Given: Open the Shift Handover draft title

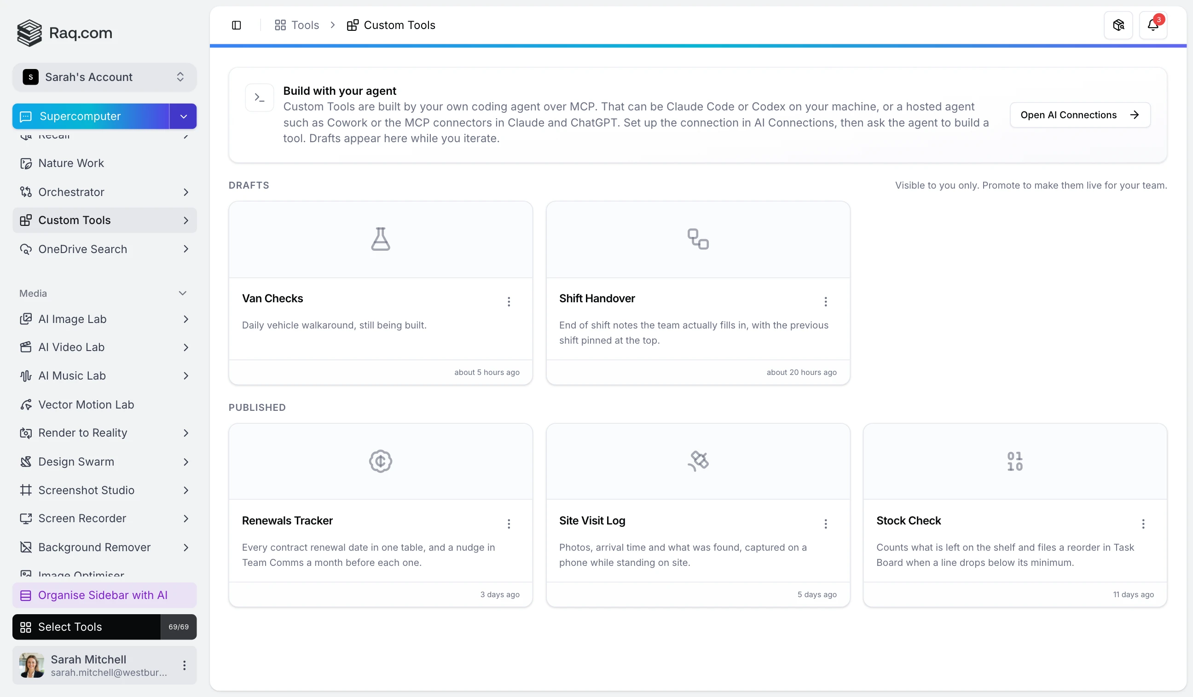Looking at the screenshot, I should pos(597,299).
